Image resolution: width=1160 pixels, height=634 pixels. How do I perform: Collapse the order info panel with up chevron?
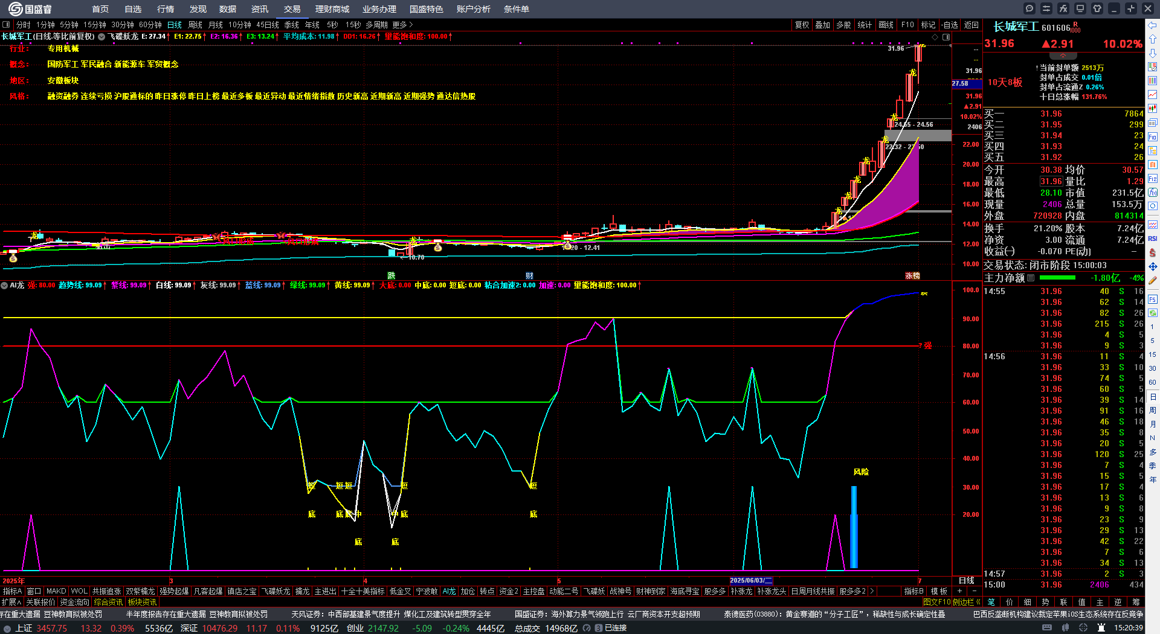coord(1063,56)
